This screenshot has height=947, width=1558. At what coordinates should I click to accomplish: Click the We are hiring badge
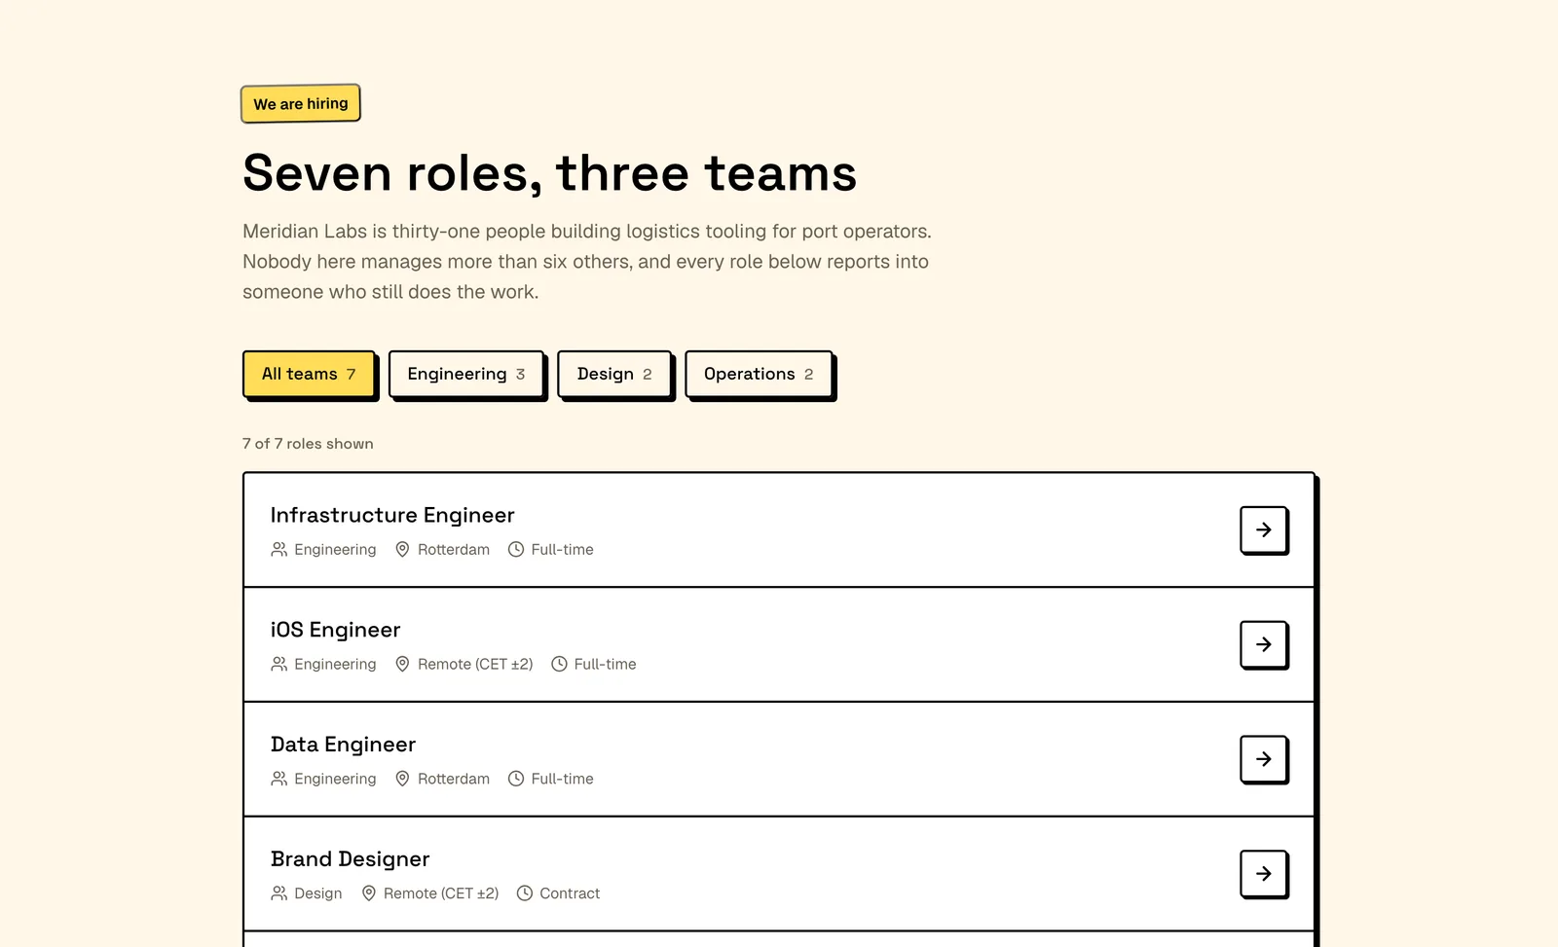(x=301, y=103)
